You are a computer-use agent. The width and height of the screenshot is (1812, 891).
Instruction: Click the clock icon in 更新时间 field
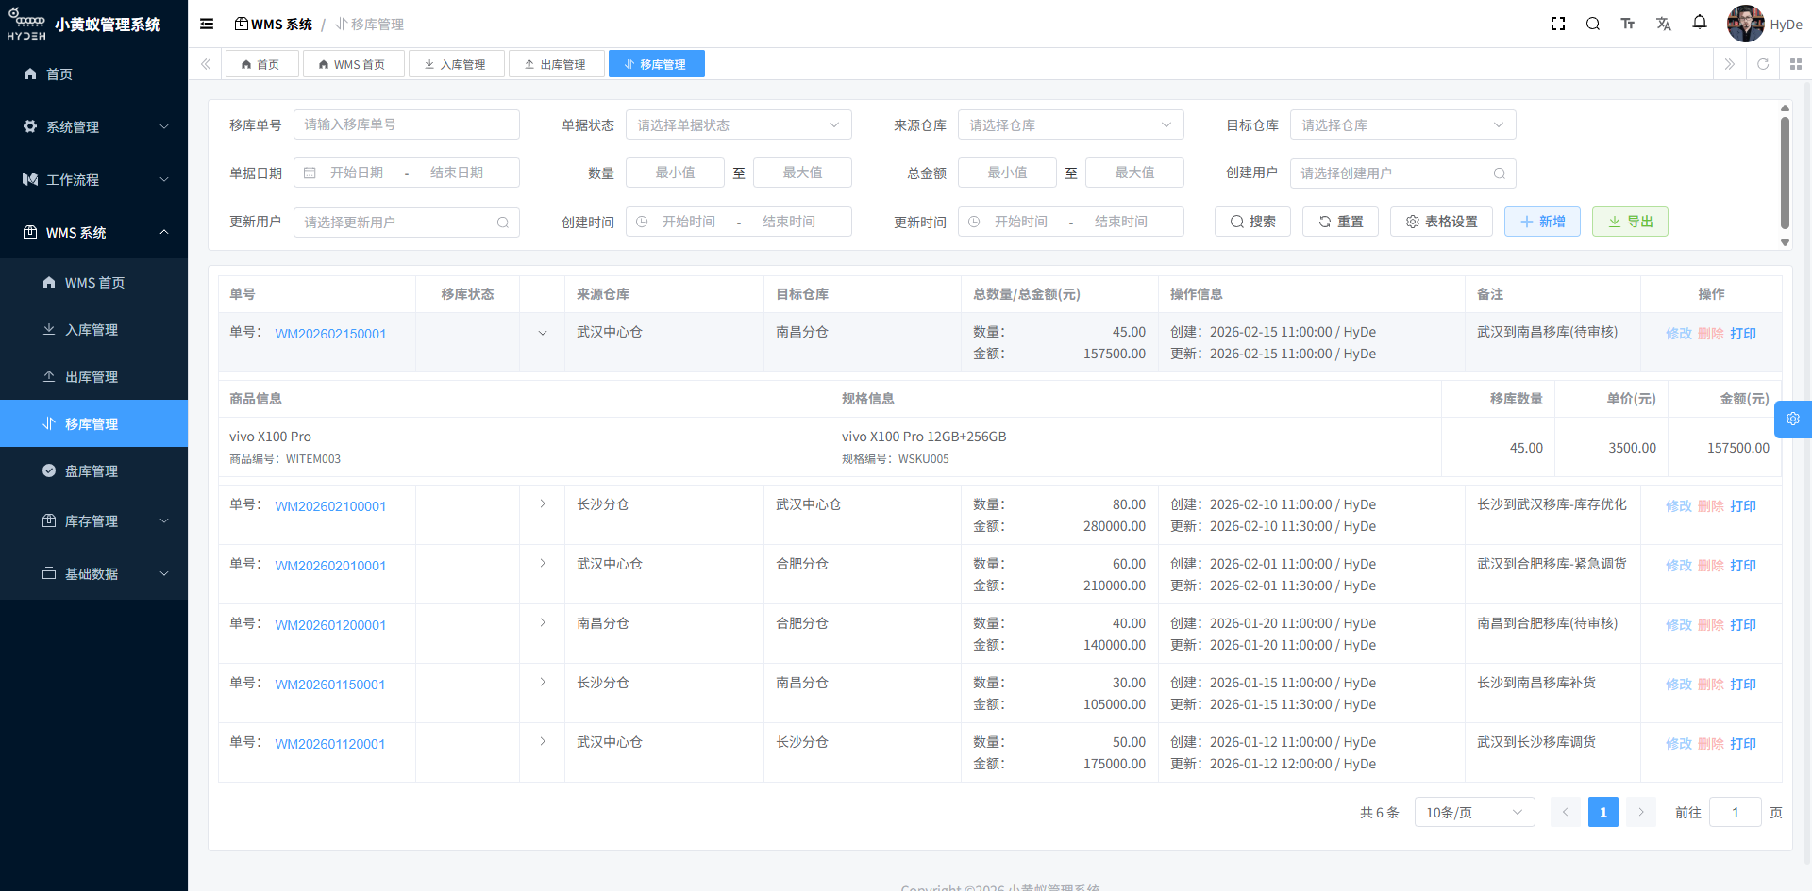974,222
